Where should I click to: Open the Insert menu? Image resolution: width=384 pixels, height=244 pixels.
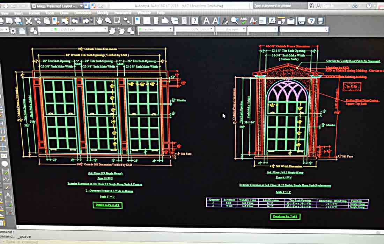coord(19,13)
